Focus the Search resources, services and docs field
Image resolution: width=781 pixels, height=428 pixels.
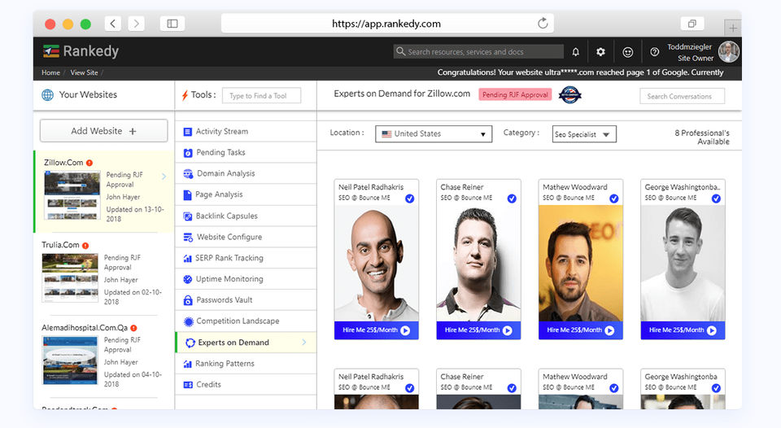(478, 52)
